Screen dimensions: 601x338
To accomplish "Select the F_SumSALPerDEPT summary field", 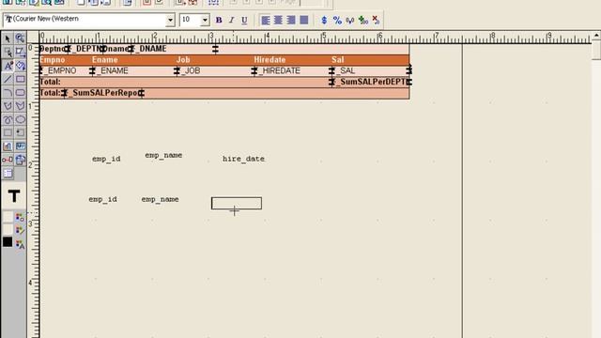I will pyautogui.click(x=371, y=82).
